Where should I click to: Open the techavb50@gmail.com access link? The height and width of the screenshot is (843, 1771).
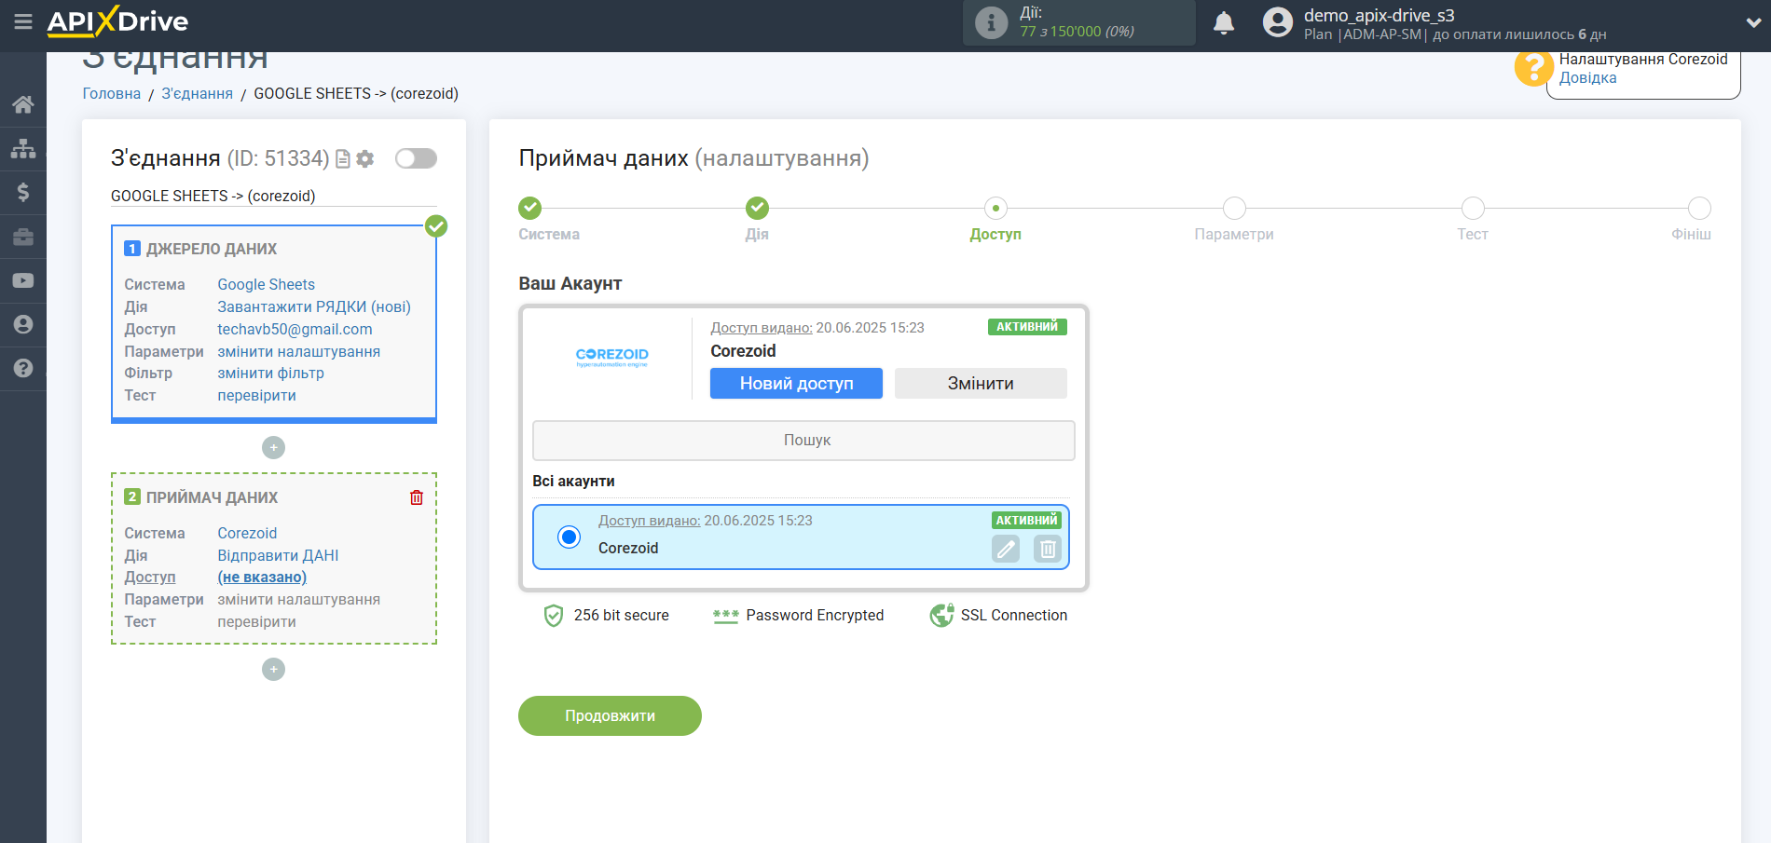[295, 330]
